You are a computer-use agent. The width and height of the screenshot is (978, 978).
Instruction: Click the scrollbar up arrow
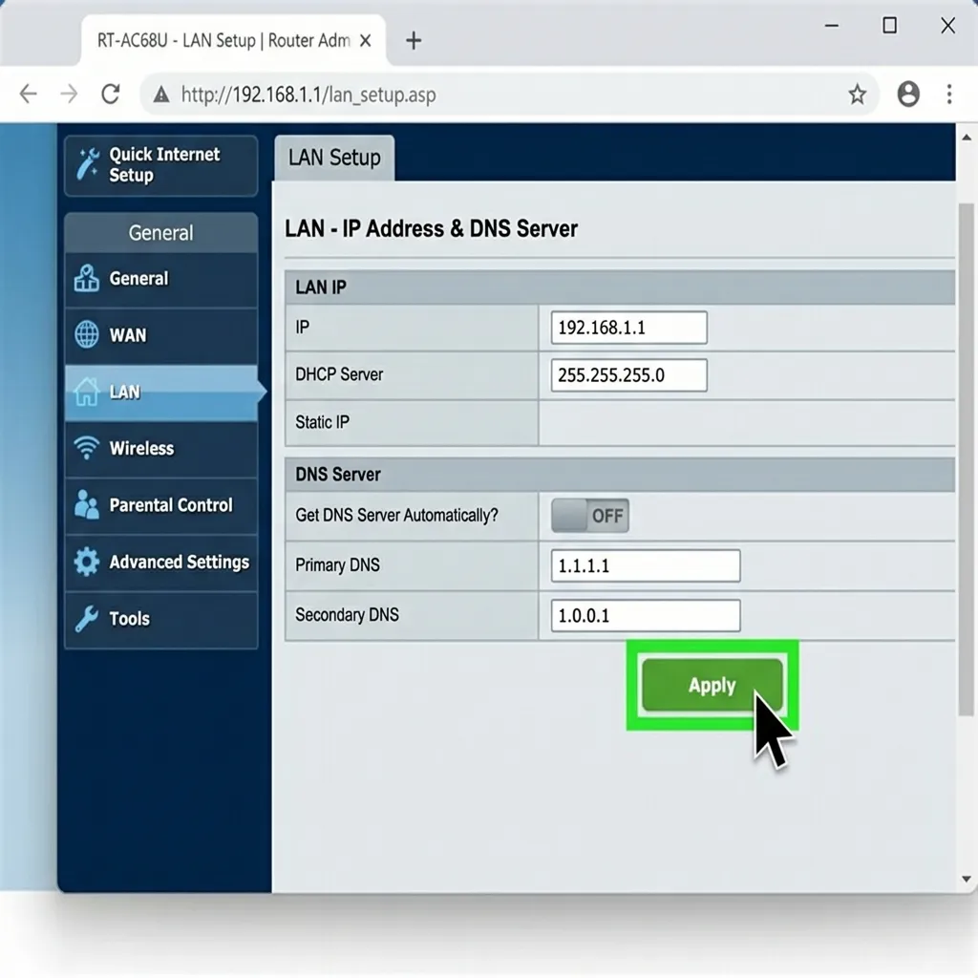point(967,138)
